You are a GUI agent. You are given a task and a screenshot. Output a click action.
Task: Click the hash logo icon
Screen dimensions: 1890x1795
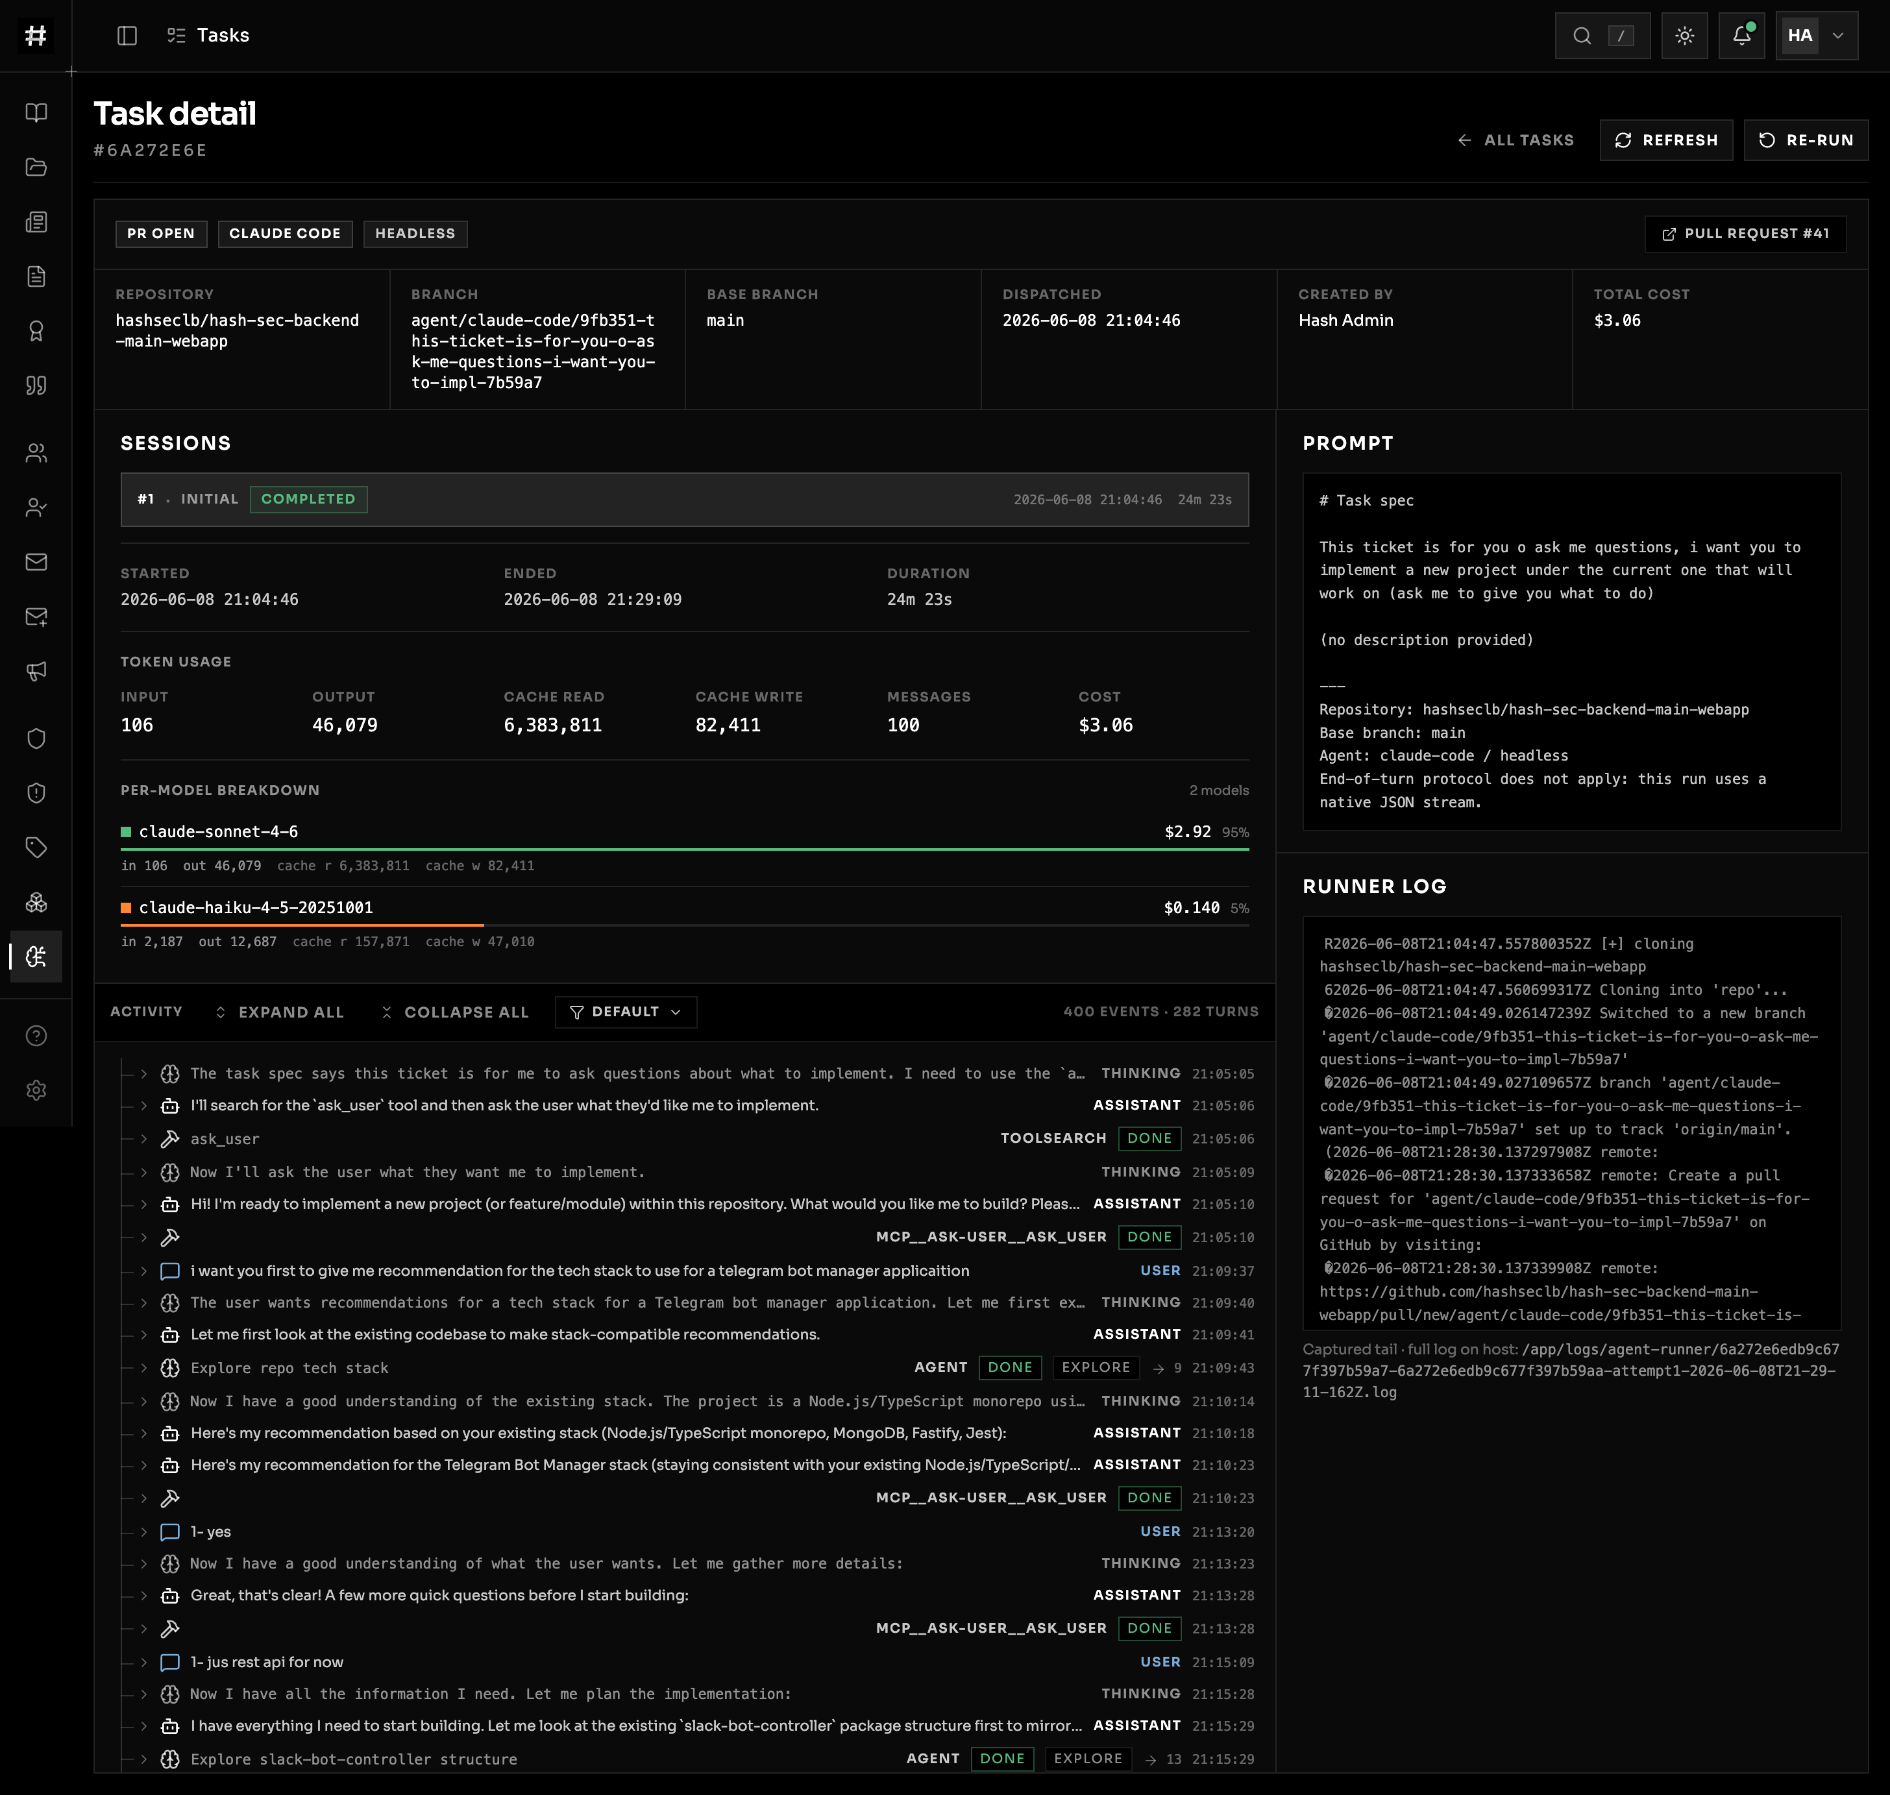coord(36,36)
